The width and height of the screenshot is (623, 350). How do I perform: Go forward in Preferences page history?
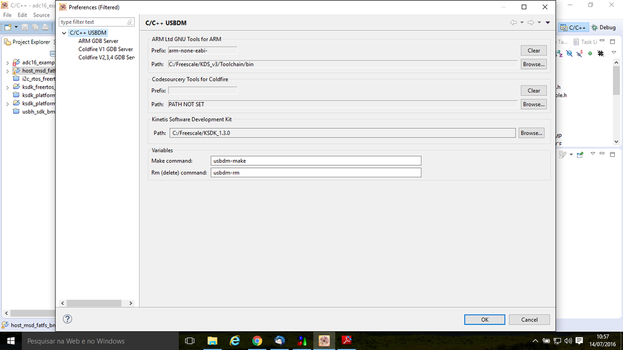531,22
